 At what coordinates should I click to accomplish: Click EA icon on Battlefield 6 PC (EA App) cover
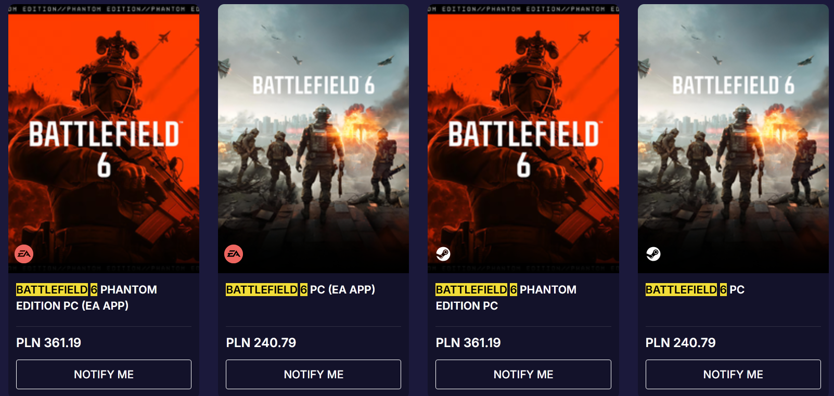click(234, 254)
